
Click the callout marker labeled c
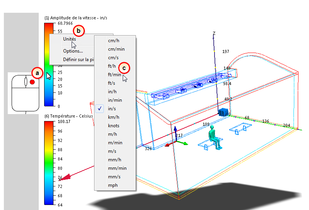pos(124,68)
